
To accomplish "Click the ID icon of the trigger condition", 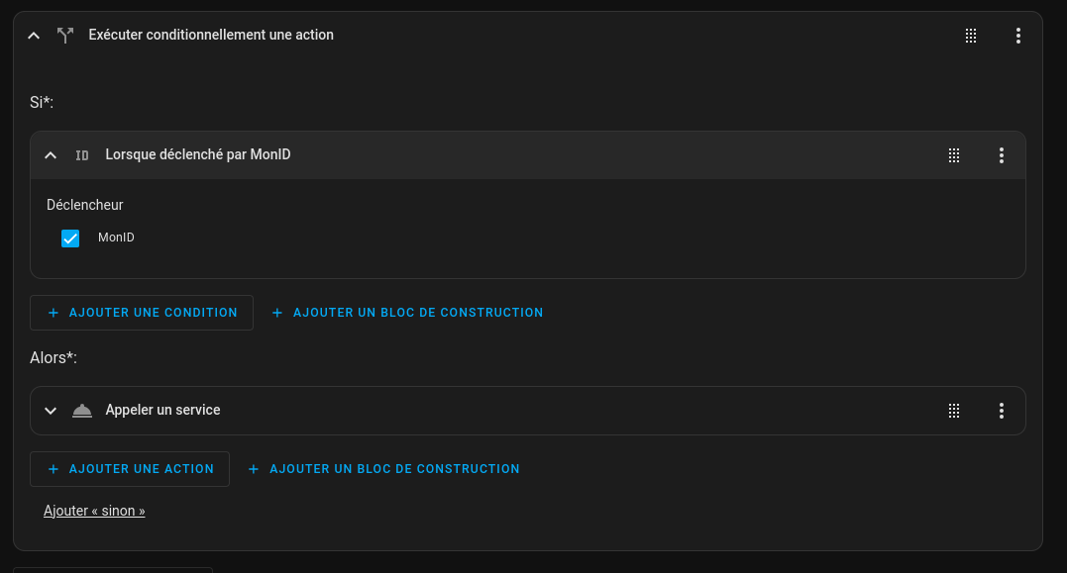I will click(82, 155).
